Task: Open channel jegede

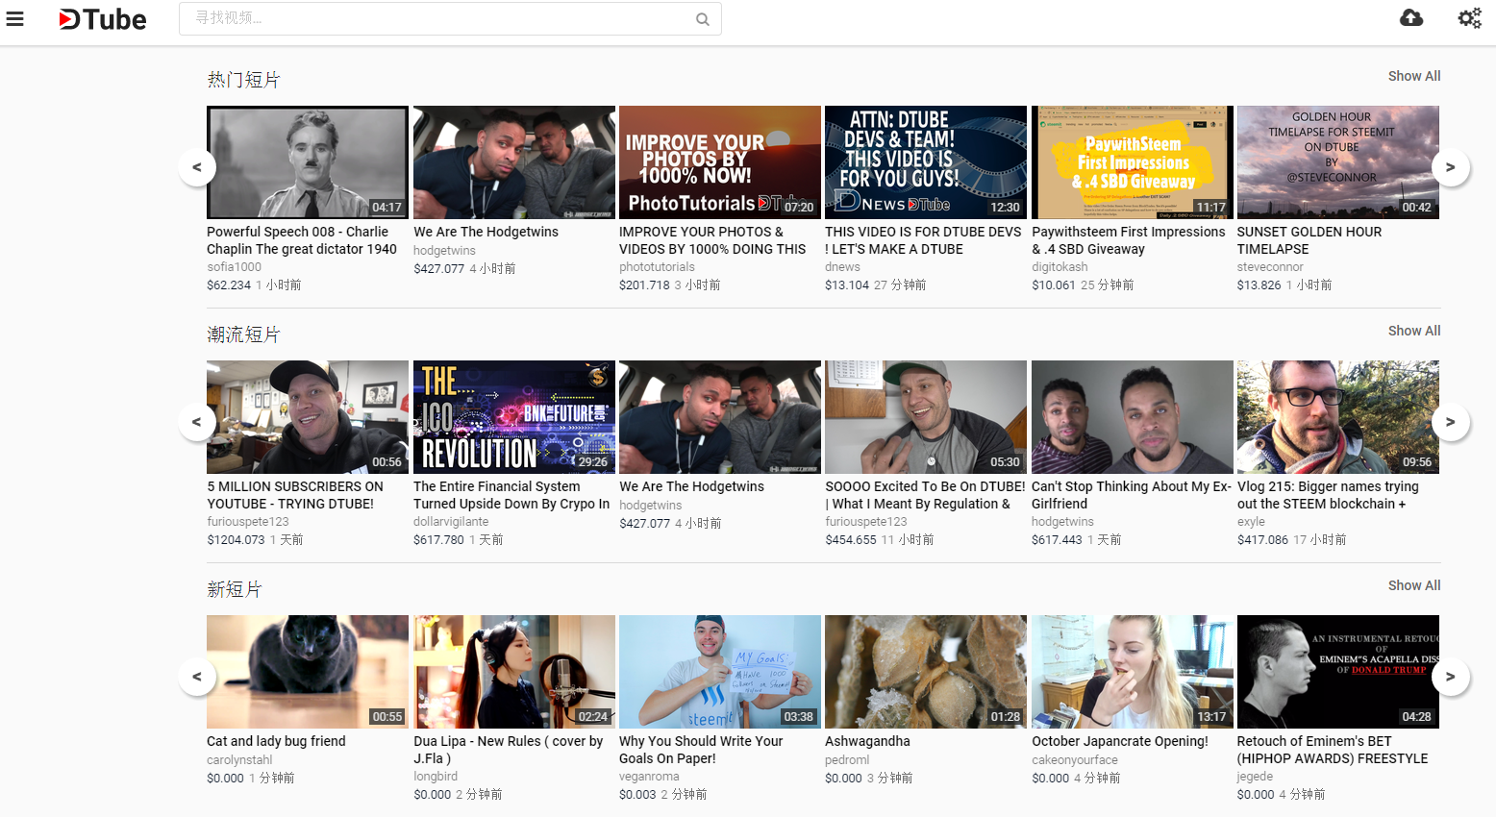Action: point(1255,777)
